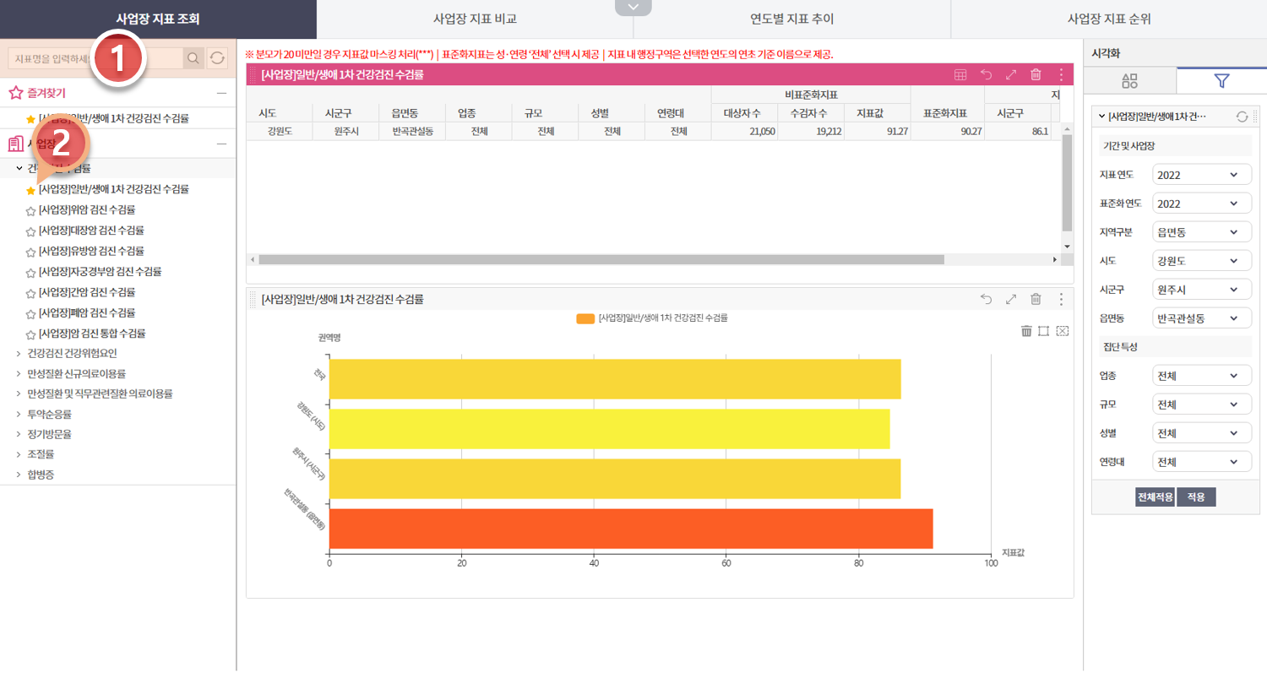
Task: Click drag handle of pink table header
Action: click(x=253, y=74)
